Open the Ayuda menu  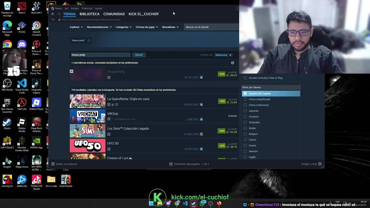coord(98,8)
